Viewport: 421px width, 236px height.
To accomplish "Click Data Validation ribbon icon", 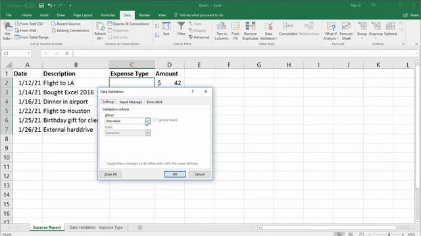I will pyautogui.click(x=268, y=31).
